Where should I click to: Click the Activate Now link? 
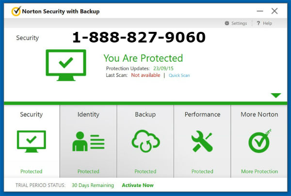pos(138,185)
